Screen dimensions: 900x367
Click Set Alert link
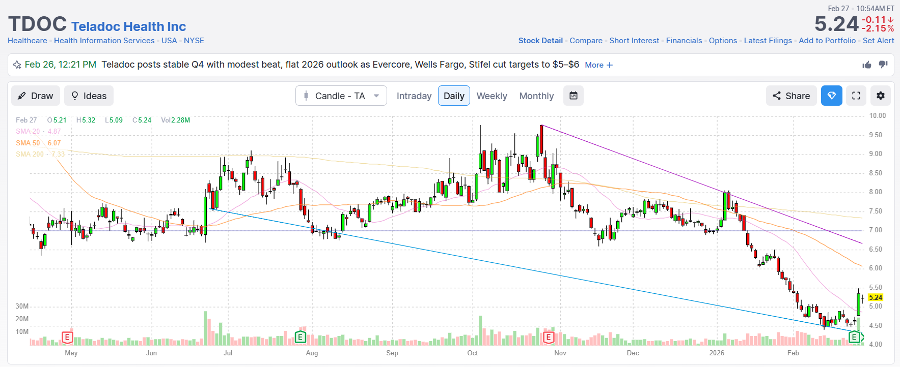(x=879, y=41)
